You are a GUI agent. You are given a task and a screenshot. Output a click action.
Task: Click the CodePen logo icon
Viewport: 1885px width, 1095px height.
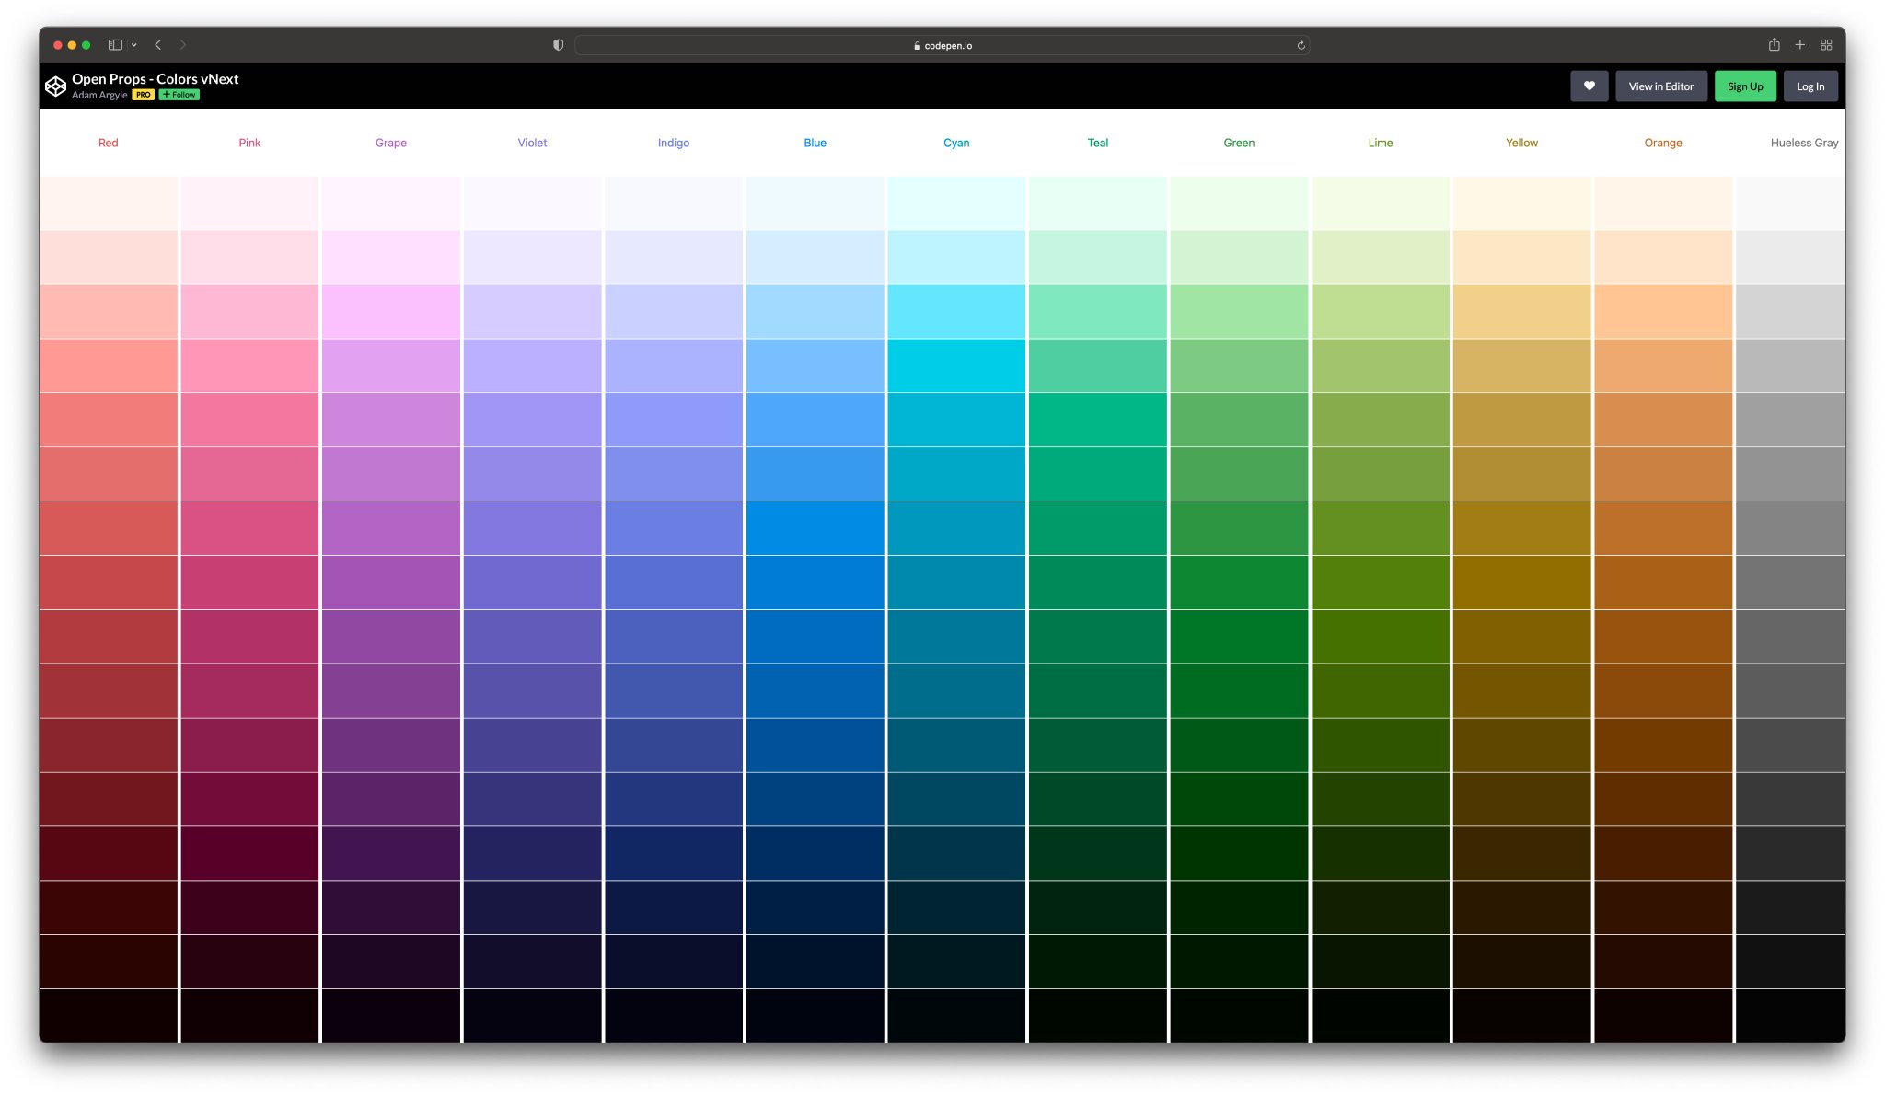click(x=55, y=86)
